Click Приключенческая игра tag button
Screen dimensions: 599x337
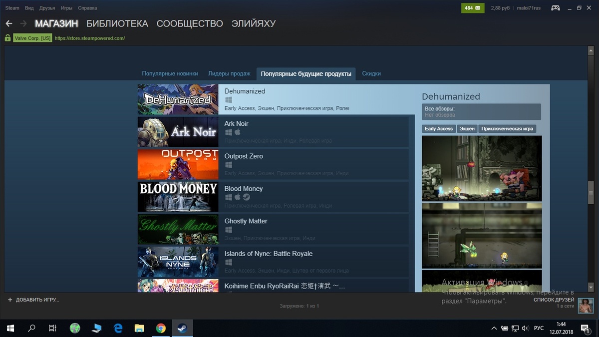[507, 129]
